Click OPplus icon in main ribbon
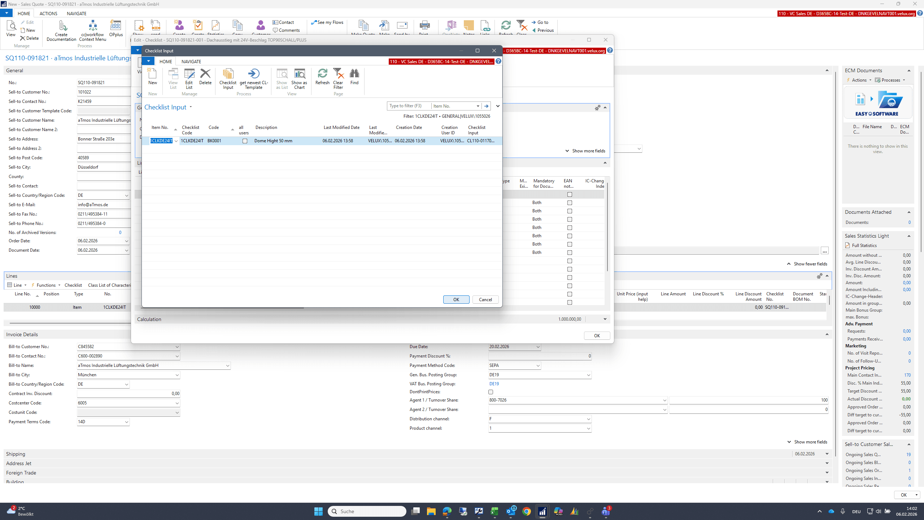This screenshot has width=924, height=520. pos(116,29)
